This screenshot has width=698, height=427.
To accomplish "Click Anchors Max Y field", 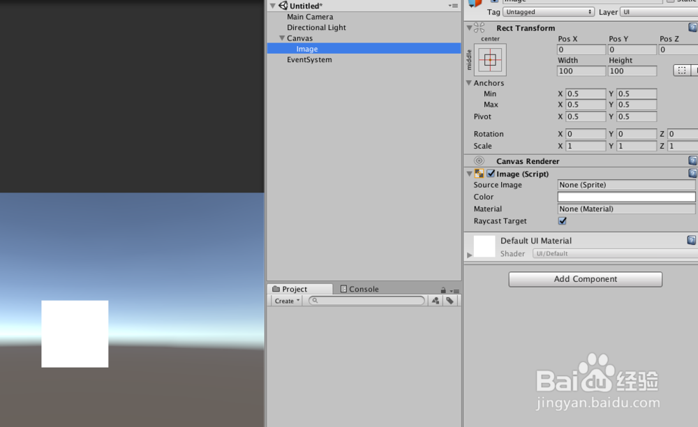I will (x=637, y=105).
